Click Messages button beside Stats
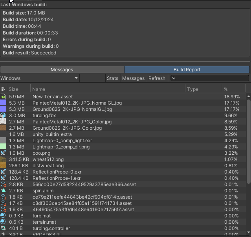 click(x=133, y=78)
